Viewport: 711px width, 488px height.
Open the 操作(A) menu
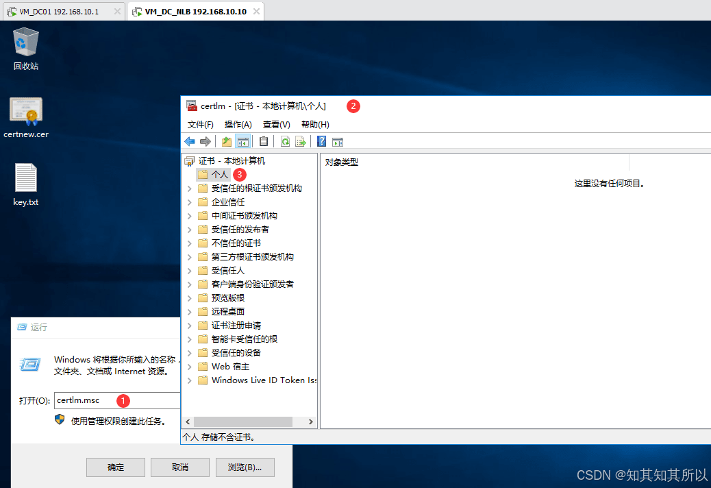tap(238, 125)
